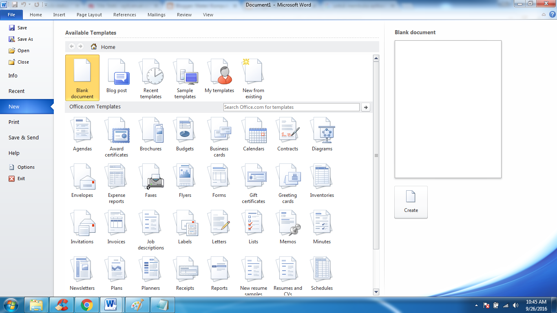The image size is (557, 313).
Task: Open the Contracts template category
Action: click(x=288, y=134)
